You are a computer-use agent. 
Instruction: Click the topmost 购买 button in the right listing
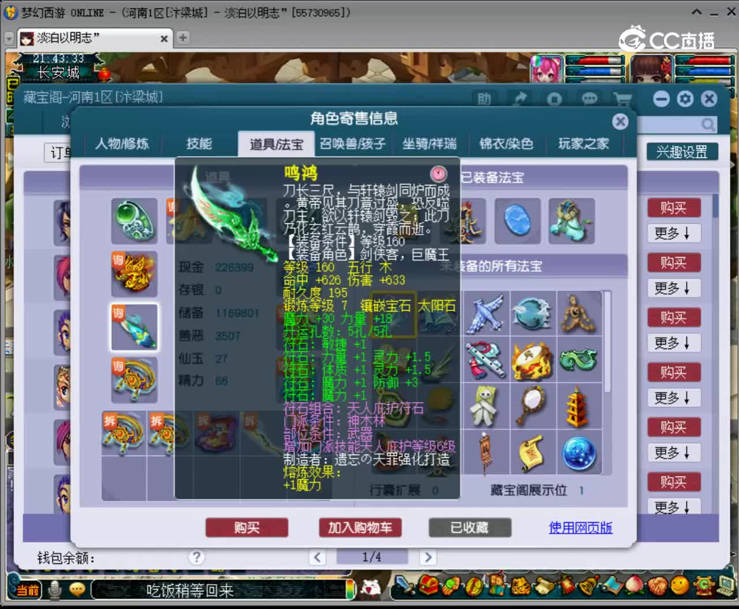(673, 208)
